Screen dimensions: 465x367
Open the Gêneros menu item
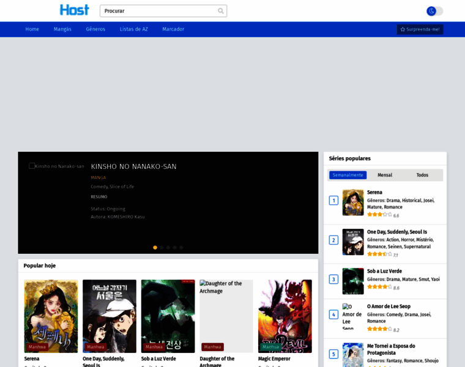pyautogui.click(x=95, y=29)
